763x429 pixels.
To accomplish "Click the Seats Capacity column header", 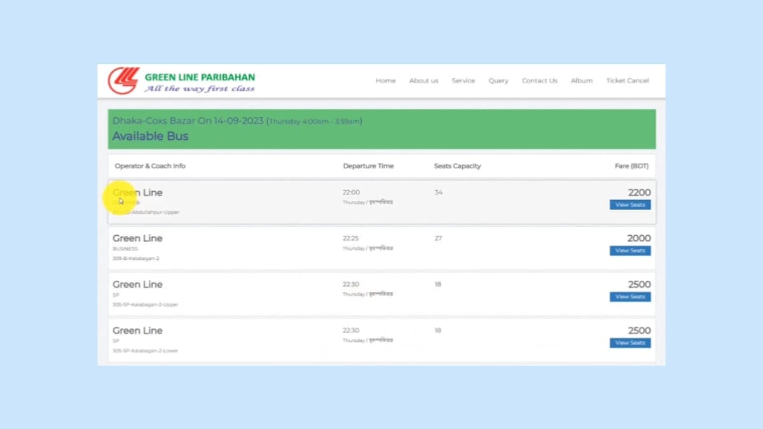I will 457,166.
